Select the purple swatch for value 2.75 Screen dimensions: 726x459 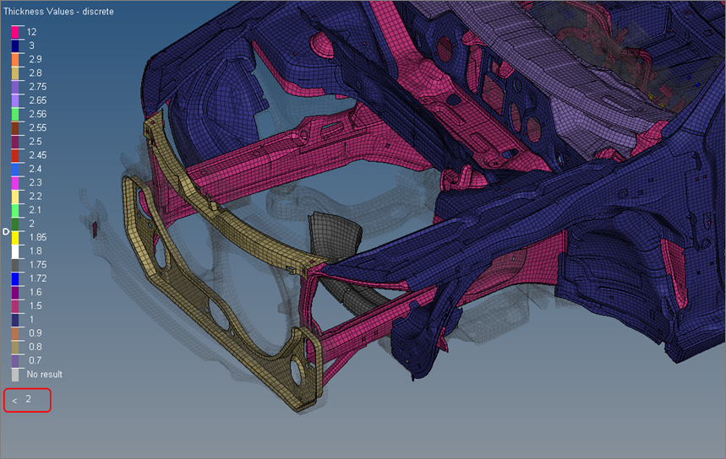pos(15,87)
